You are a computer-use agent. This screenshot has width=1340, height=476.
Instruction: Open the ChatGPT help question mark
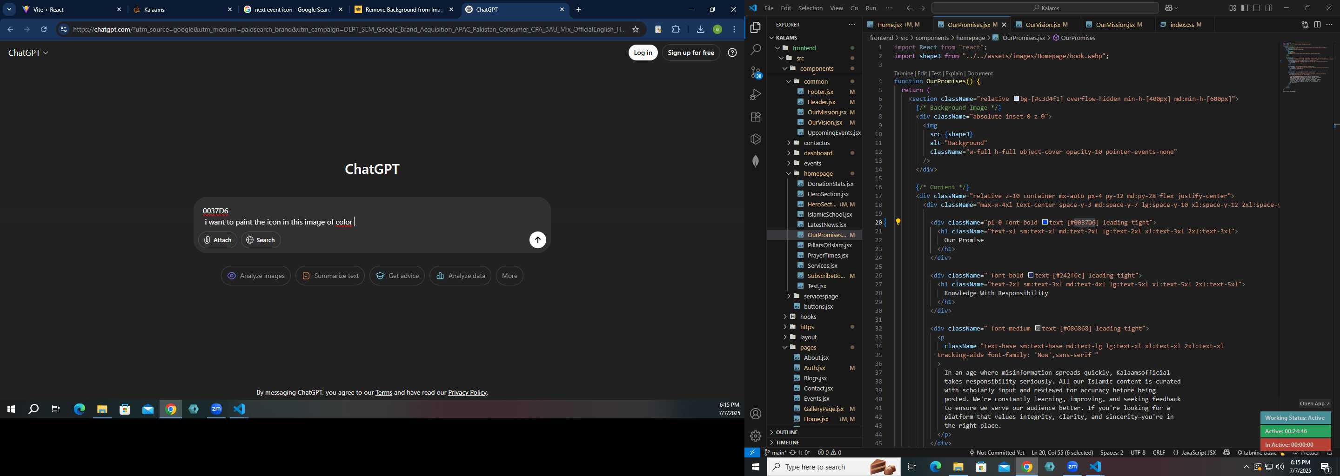(732, 53)
